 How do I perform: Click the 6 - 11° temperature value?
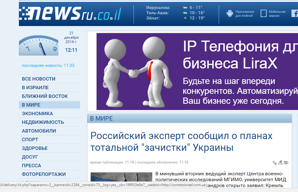196,8
